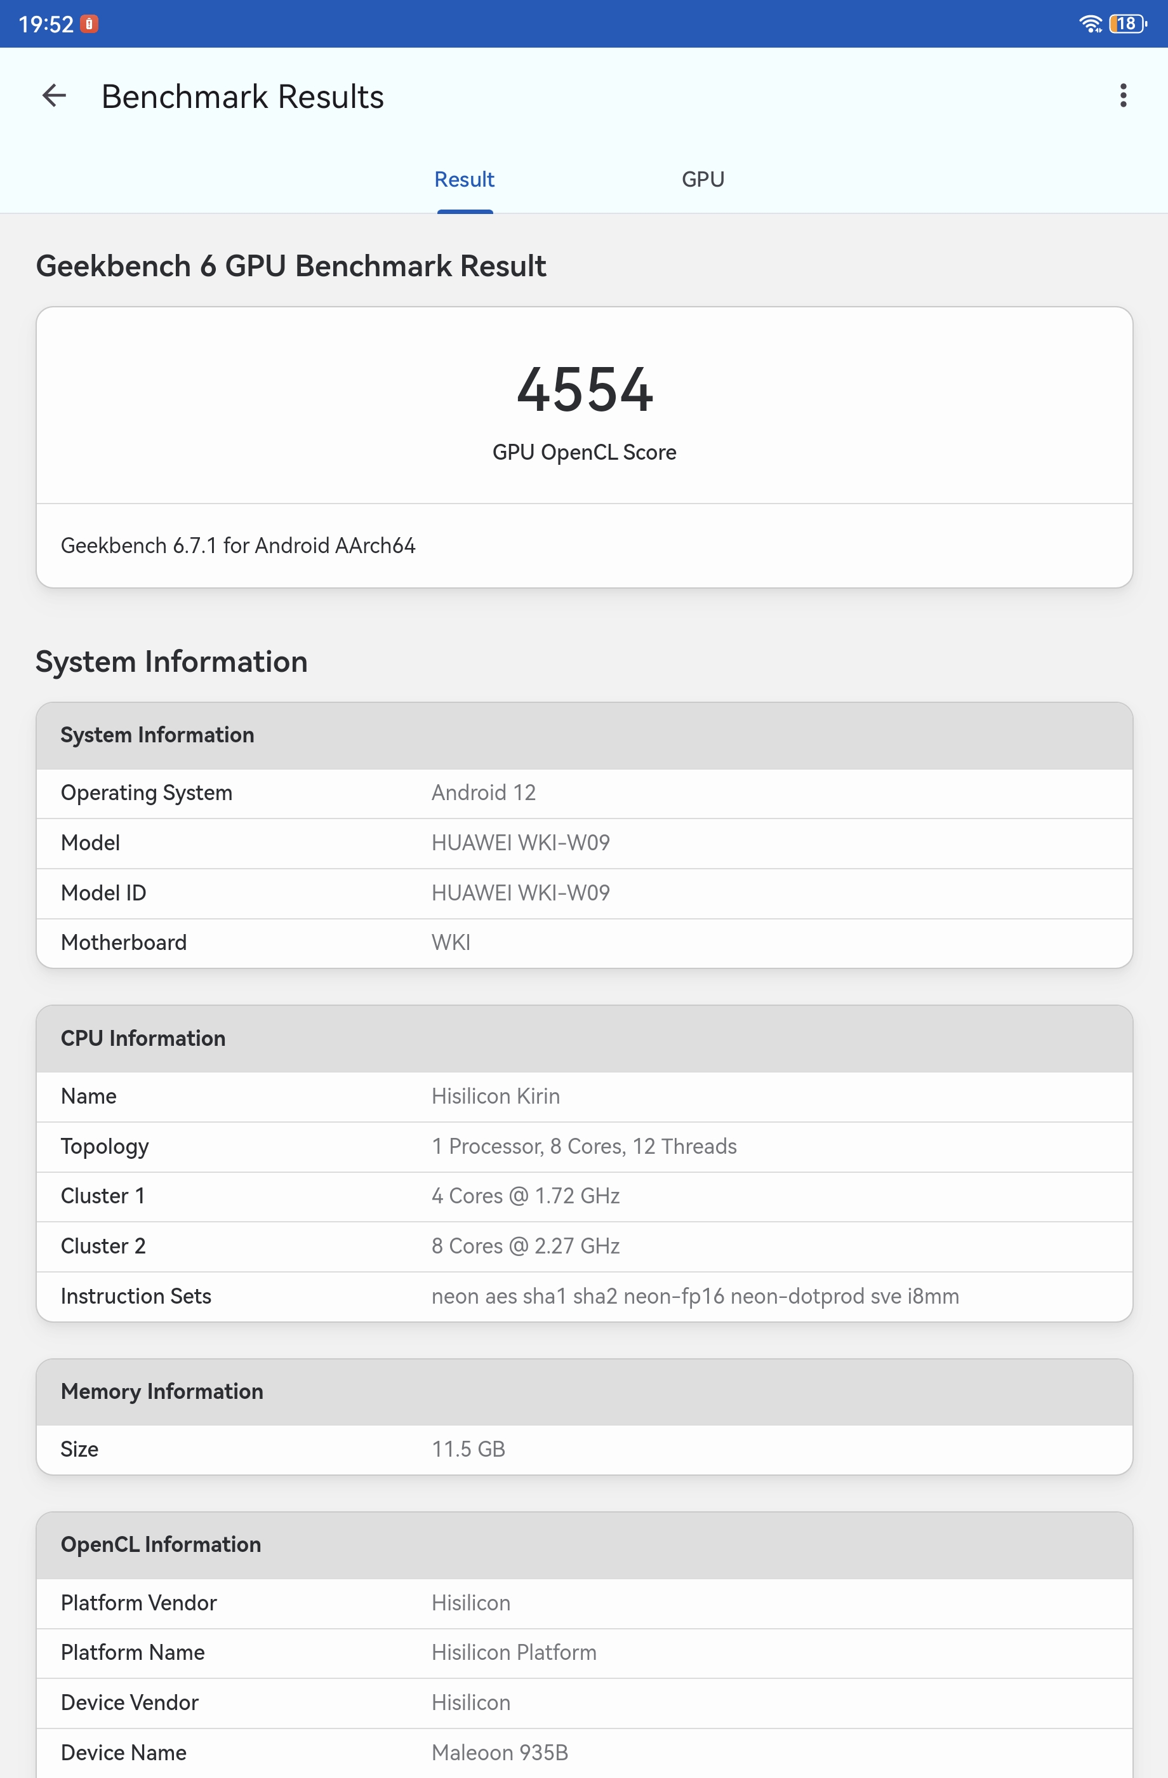
Task: Tap the back arrow icon
Action: pyautogui.click(x=54, y=96)
